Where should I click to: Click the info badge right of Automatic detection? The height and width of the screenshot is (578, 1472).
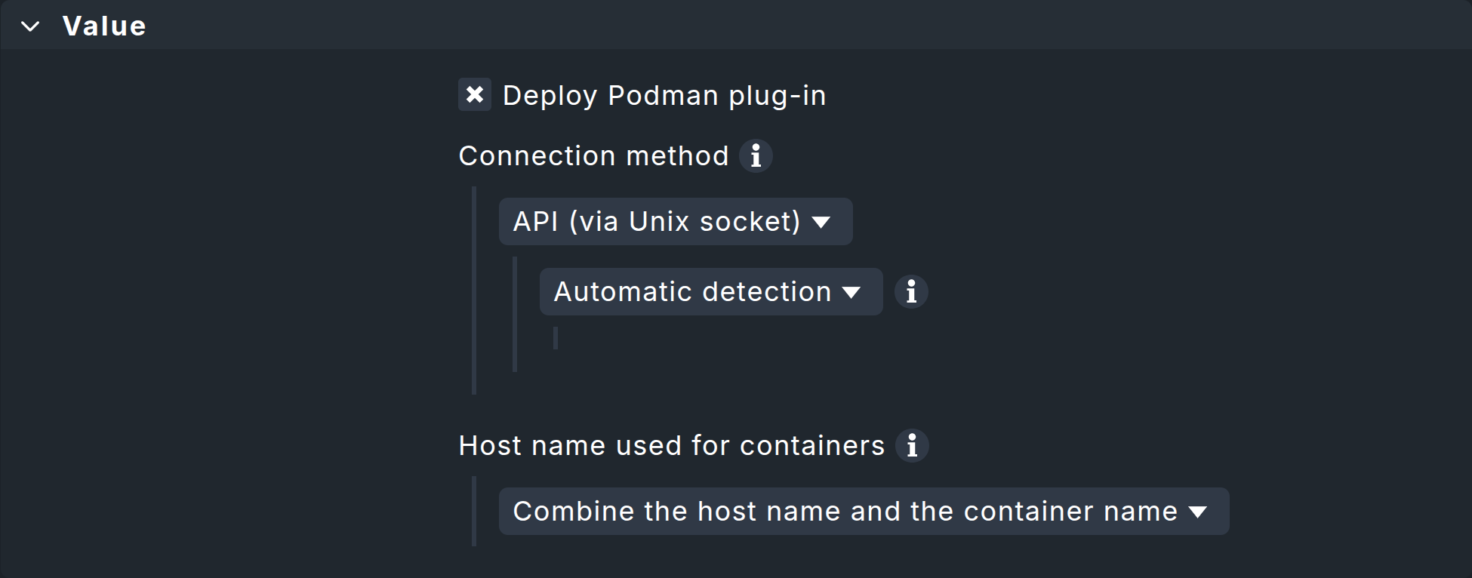point(911,292)
